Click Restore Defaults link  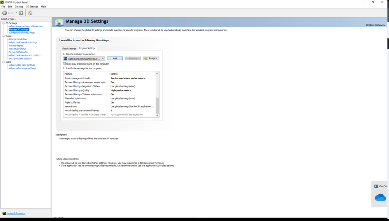coord(375,25)
